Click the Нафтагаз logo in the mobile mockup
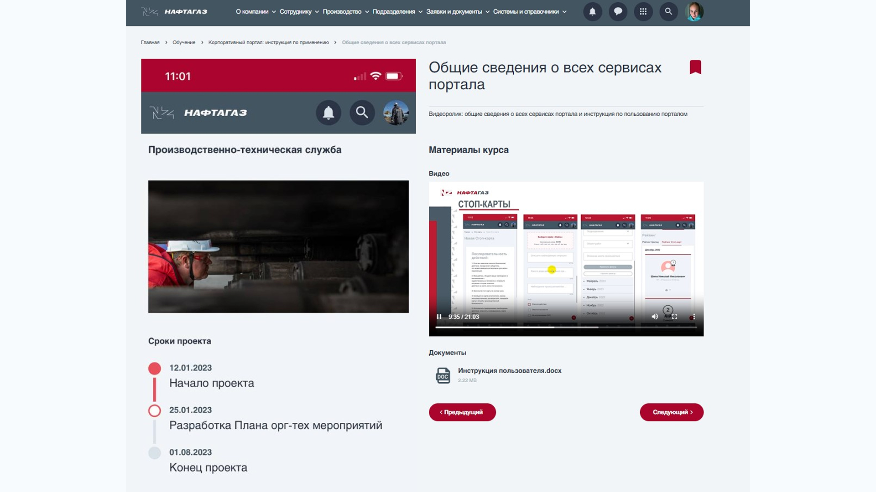Screen dimensions: 876x492 pyautogui.click(x=198, y=113)
